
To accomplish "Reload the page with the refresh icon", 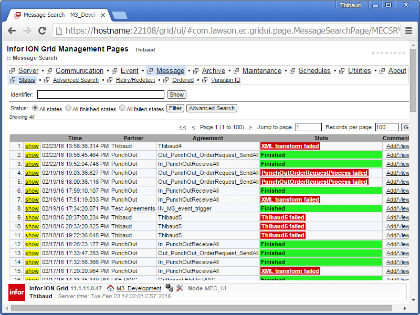I will click(43, 31).
